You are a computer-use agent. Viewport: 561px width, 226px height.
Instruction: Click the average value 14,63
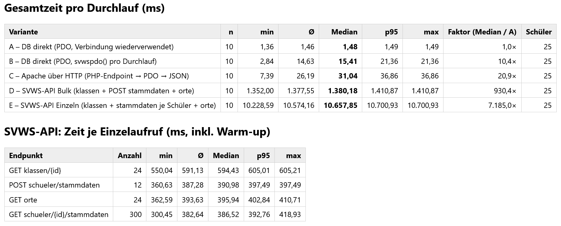pyautogui.click(x=305, y=61)
